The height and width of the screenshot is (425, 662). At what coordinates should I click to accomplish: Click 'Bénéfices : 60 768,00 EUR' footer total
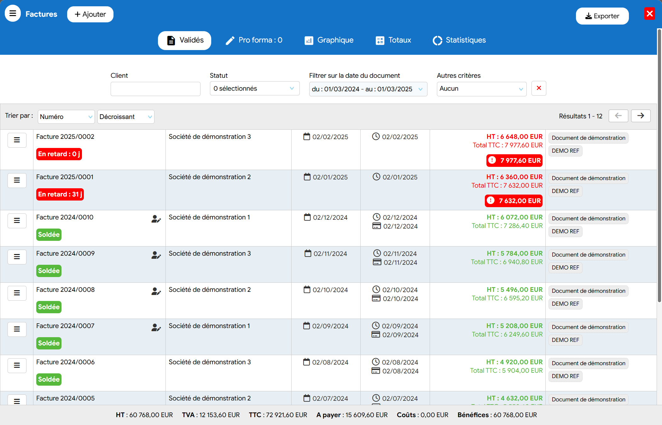coord(497,415)
